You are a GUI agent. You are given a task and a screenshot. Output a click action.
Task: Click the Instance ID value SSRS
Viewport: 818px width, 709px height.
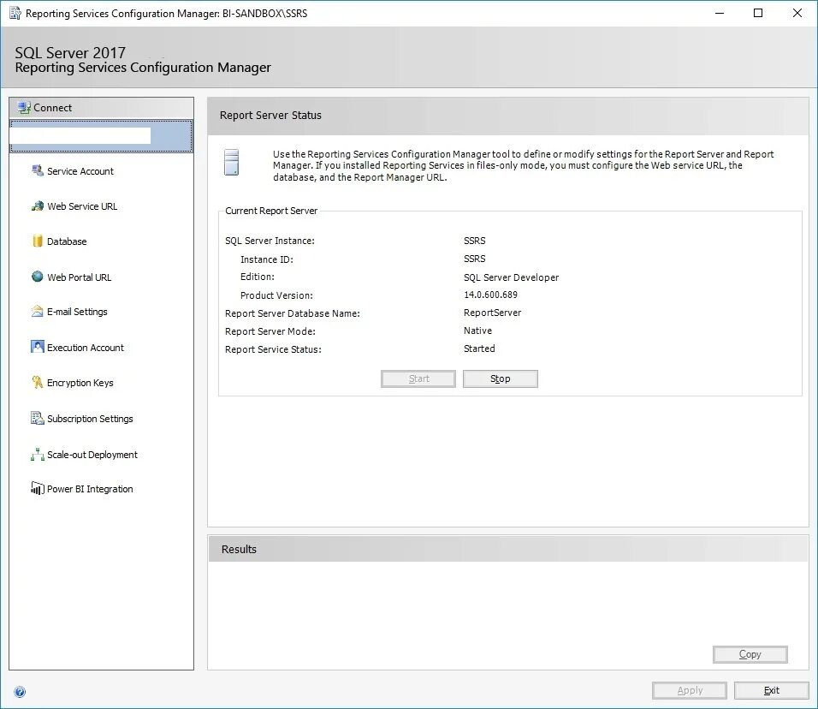pos(474,259)
